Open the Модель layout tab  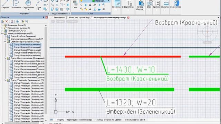coord(60,120)
